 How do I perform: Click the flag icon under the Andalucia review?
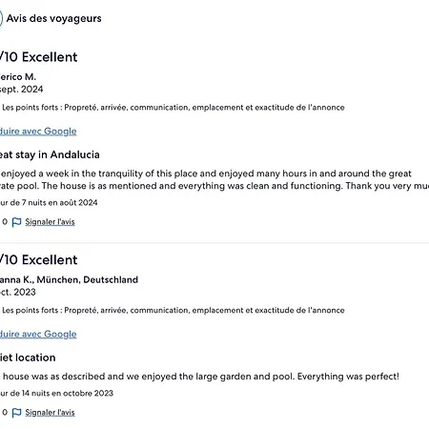tap(16, 222)
